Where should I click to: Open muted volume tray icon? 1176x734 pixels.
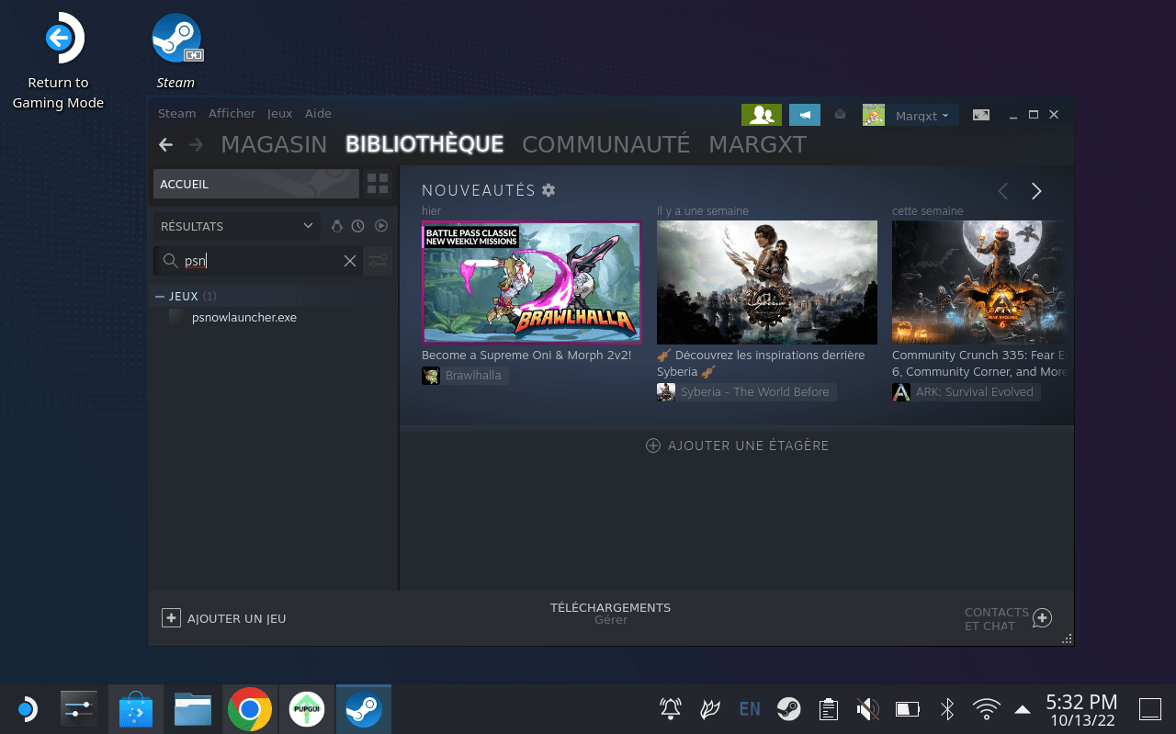[867, 709]
